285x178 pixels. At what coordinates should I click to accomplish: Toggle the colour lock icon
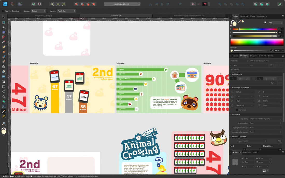265,22
